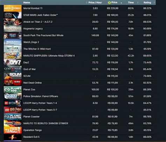This screenshot has width=166, height=142.
Task: Select the name 'God of War'
Action: 29,69
